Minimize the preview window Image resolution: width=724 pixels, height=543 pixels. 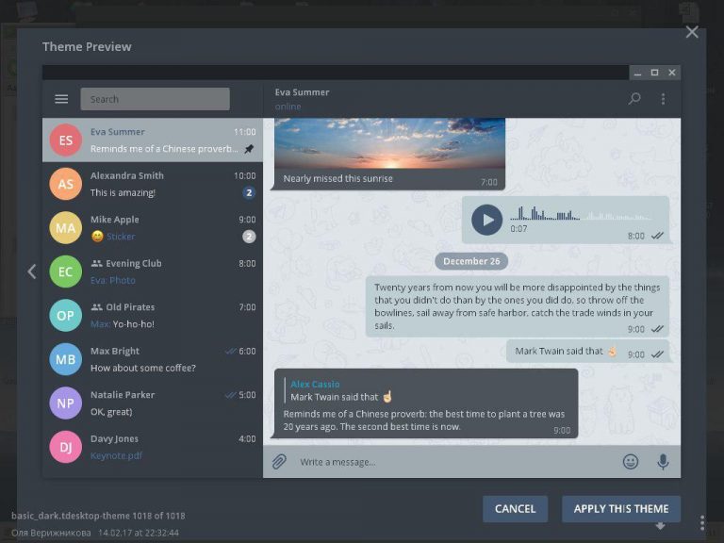pyautogui.click(x=637, y=73)
